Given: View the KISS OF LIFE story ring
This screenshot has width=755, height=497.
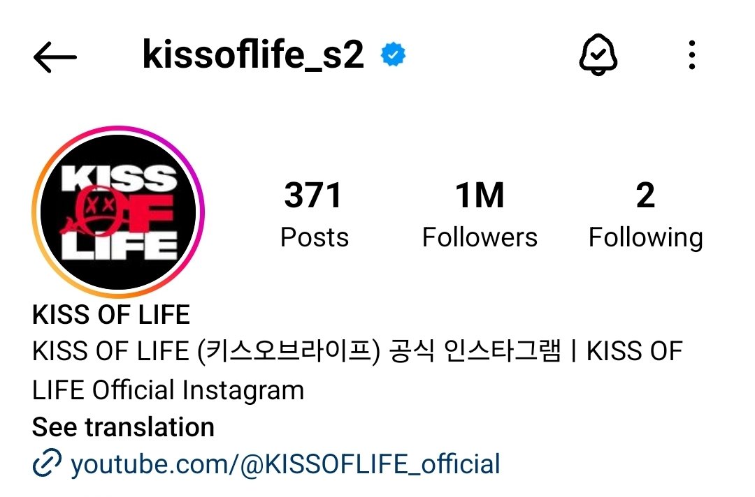Looking at the screenshot, I should coord(118,212).
